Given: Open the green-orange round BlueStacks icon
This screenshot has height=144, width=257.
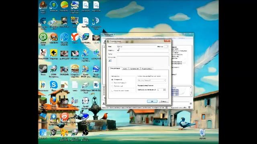Looking at the screenshot, I should pyautogui.click(x=64, y=5).
